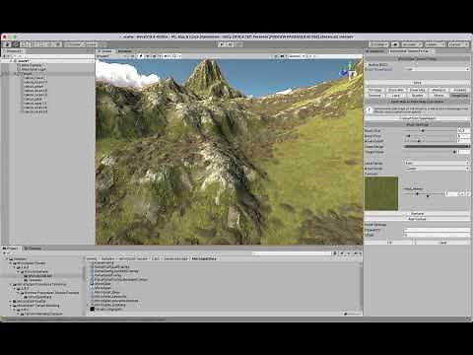This screenshot has width=473, height=355.
Task: Switch to the Project tab
Action: [11, 248]
